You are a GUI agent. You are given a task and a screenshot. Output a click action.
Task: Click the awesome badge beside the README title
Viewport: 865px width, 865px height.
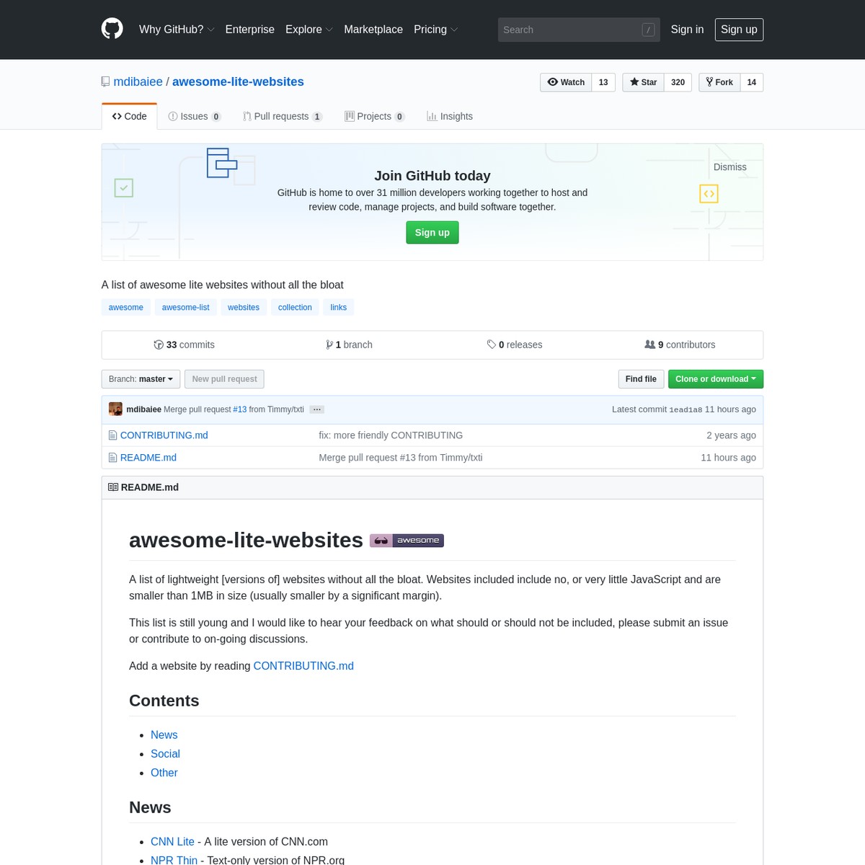coord(407,541)
